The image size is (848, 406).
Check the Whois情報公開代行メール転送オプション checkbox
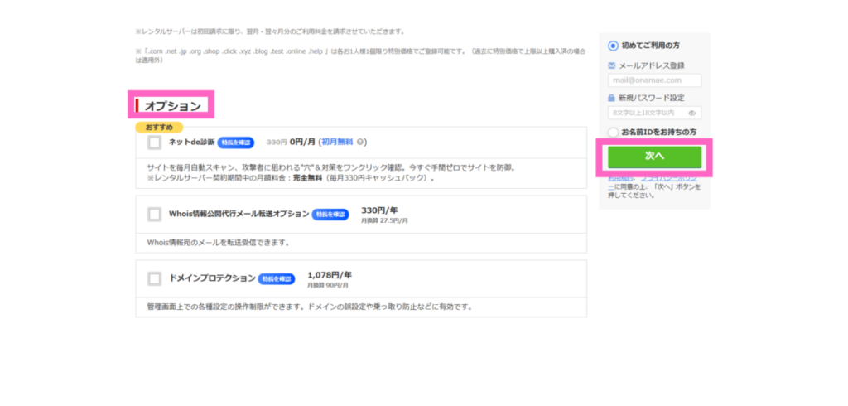(x=154, y=215)
